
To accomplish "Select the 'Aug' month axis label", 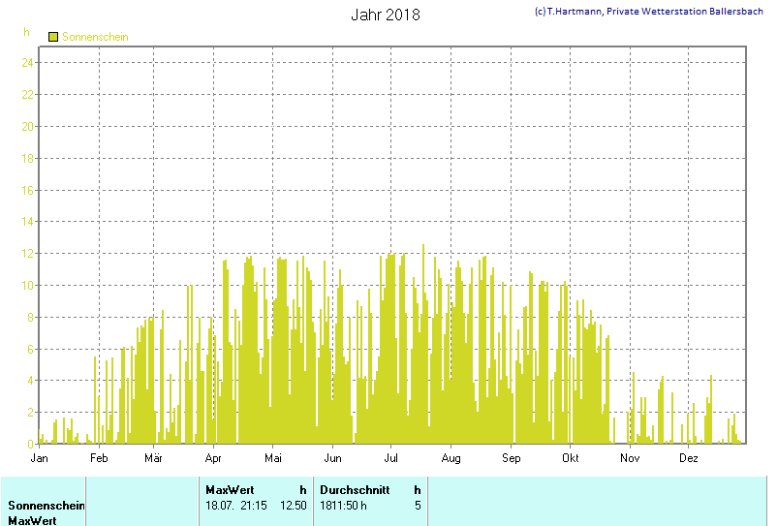I will click(451, 457).
